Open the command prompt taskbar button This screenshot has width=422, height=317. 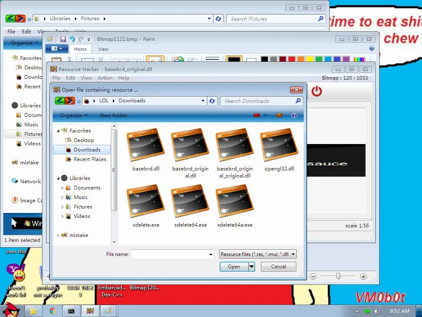(x=71, y=311)
